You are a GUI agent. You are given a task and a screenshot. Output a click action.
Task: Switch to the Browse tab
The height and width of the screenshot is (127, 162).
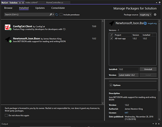8,8
